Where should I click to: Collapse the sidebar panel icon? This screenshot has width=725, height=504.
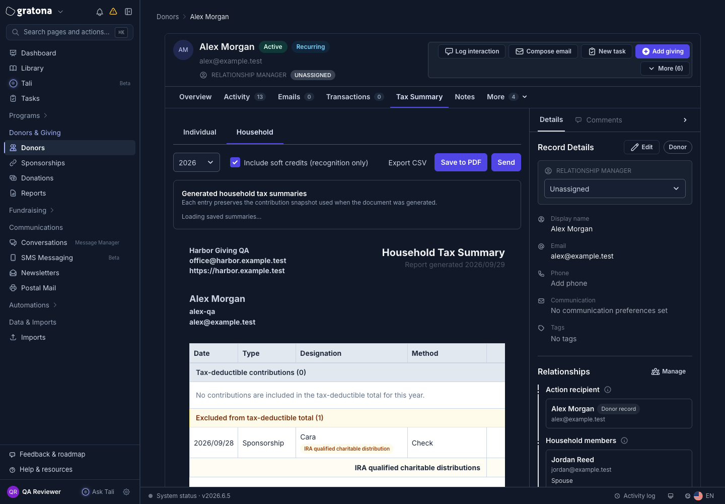click(128, 12)
